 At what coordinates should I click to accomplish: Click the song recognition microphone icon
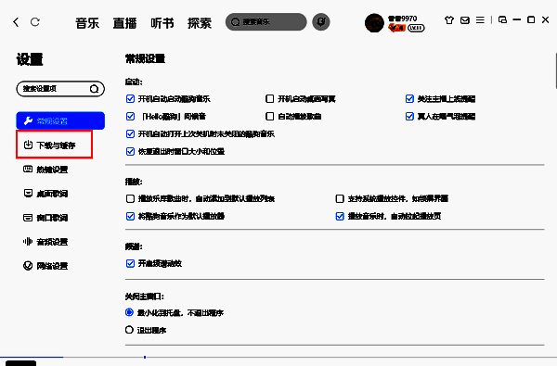click(321, 22)
